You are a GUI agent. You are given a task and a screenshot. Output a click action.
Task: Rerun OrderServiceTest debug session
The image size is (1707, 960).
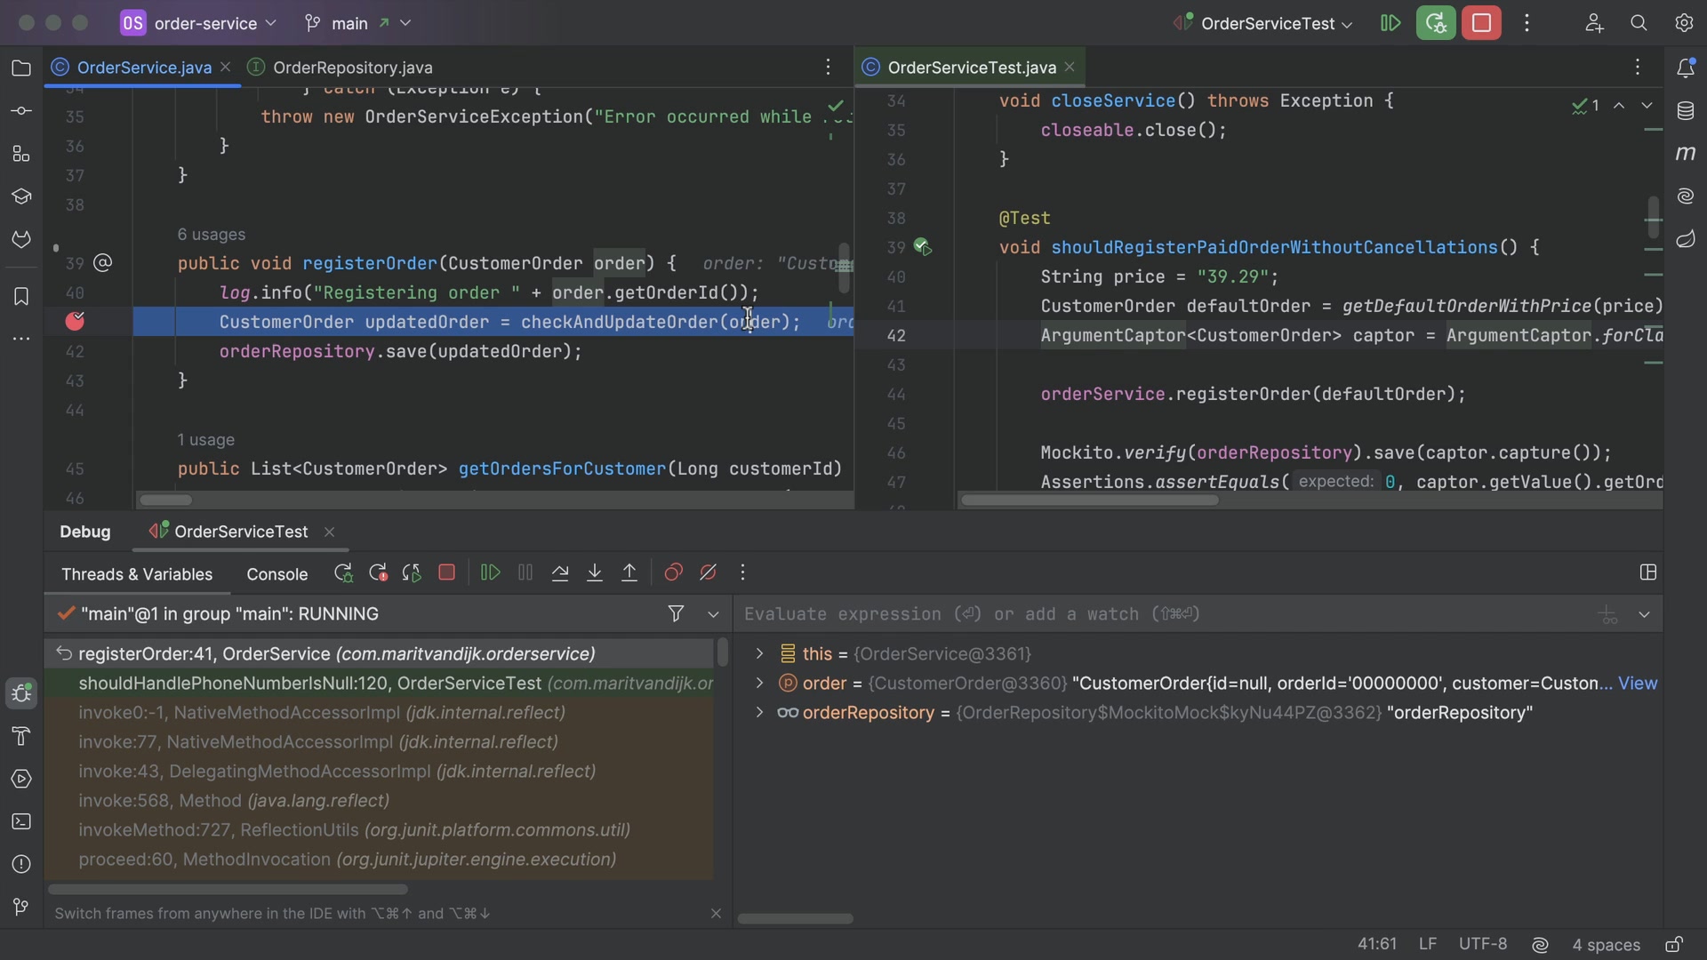tap(343, 573)
